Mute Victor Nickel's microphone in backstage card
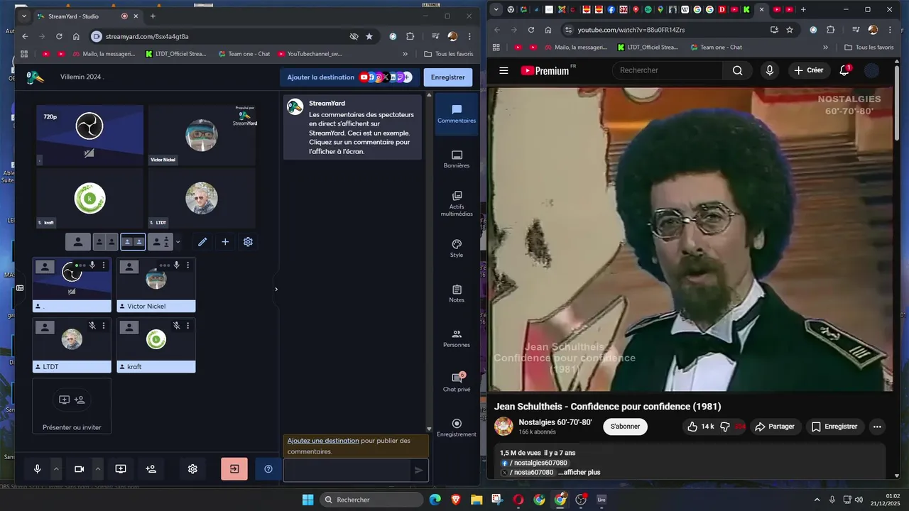Image resolution: width=909 pixels, height=511 pixels. click(176, 265)
